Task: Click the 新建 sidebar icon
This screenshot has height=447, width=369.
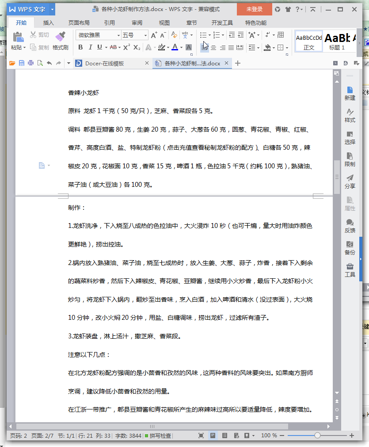Action: coord(350,94)
